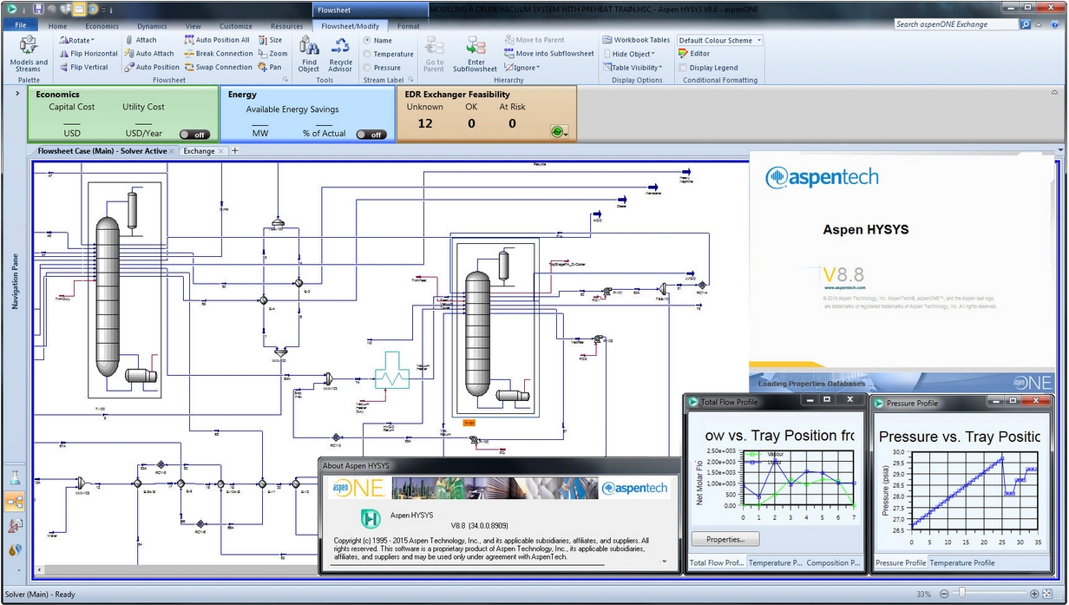The height and width of the screenshot is (605, 1069).
Task: Open the Find Object tool
Action: [x=309, y=54]
